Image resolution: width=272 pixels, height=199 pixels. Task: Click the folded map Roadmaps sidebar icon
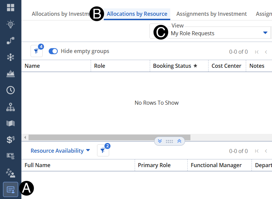coord(10,123)
